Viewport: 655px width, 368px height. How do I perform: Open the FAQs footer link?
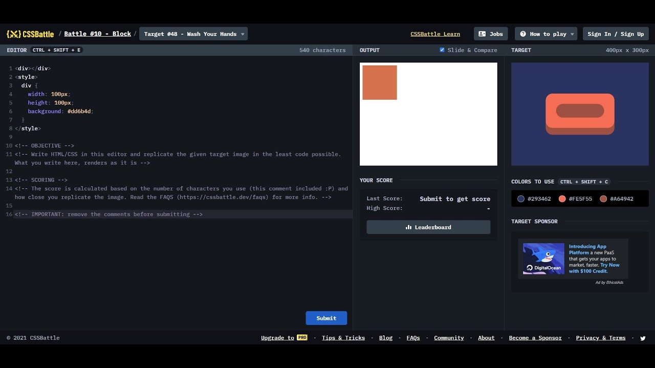pyautogui.click(x=413, y=338)
